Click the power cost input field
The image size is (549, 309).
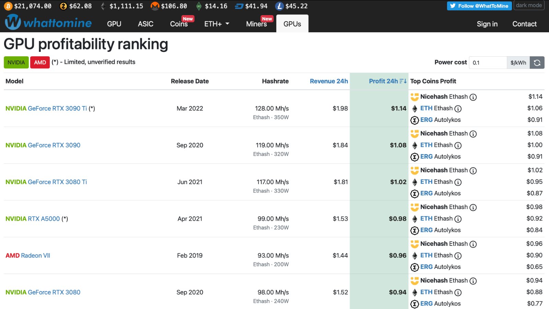(x=488, y=62)
